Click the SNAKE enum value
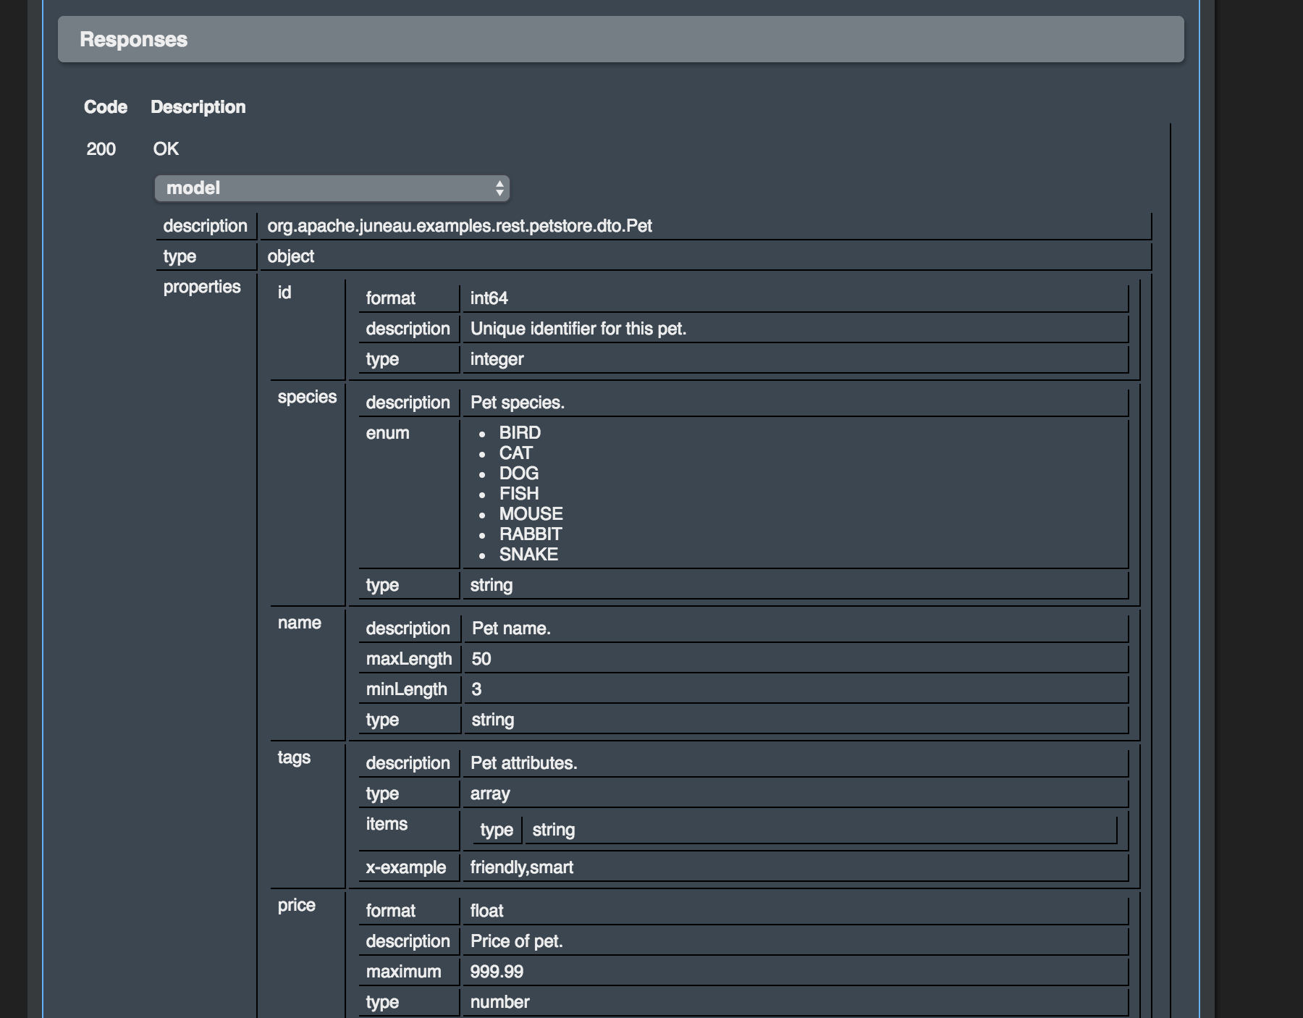This screenshot has height=1018, width=1303. [528, 555]
